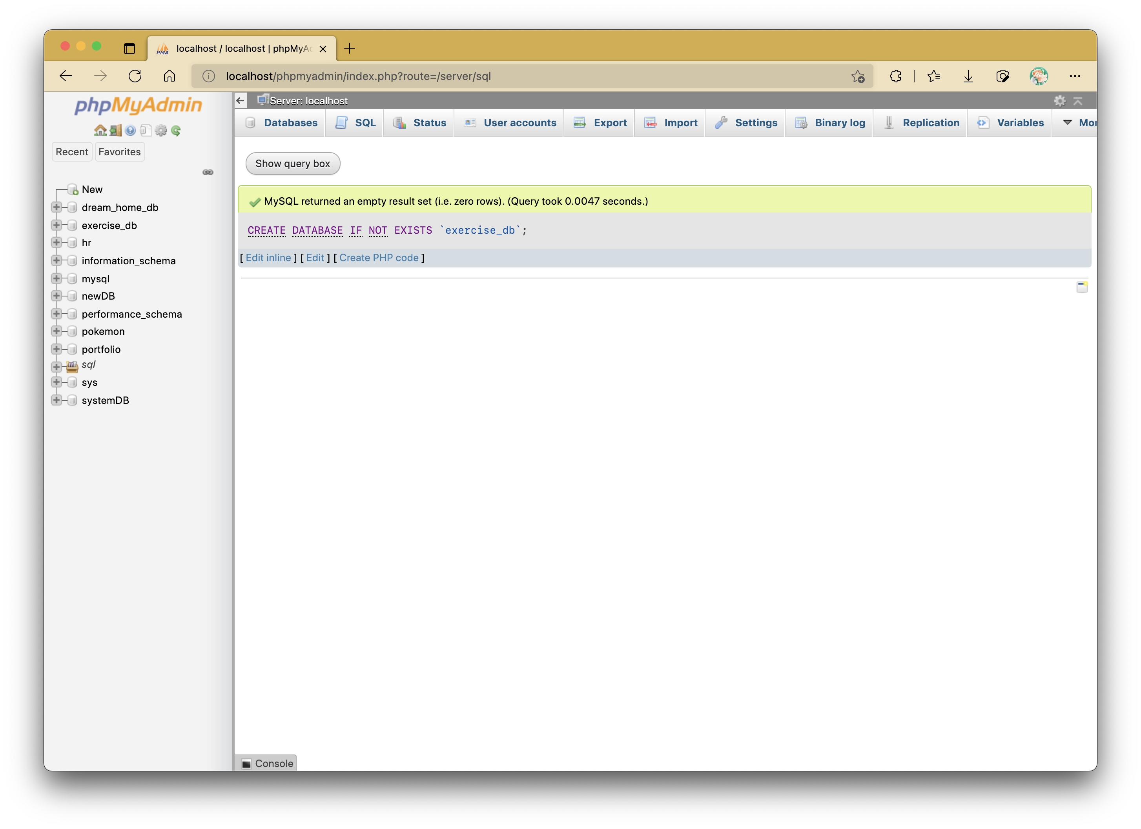The image size is (1141, 829).
Task: Expand the performance_schema database node
Action: coord(57,314)
